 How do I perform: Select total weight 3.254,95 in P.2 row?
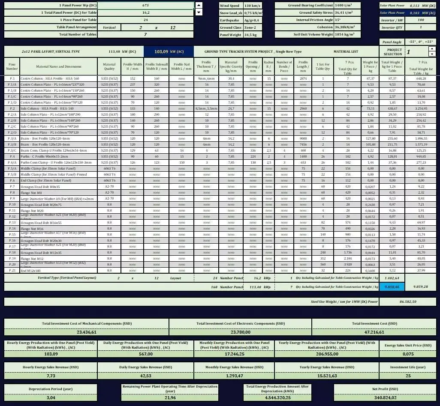click(x=421, y=108)
